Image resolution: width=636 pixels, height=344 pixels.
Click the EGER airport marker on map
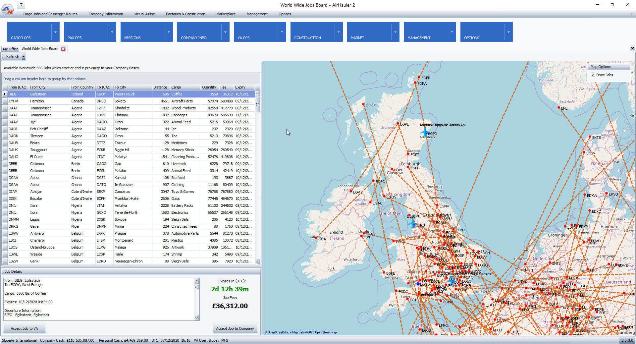[419, 77]
